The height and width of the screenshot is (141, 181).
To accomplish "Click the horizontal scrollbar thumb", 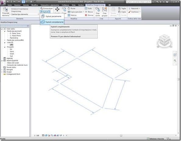I will [121, 135].
